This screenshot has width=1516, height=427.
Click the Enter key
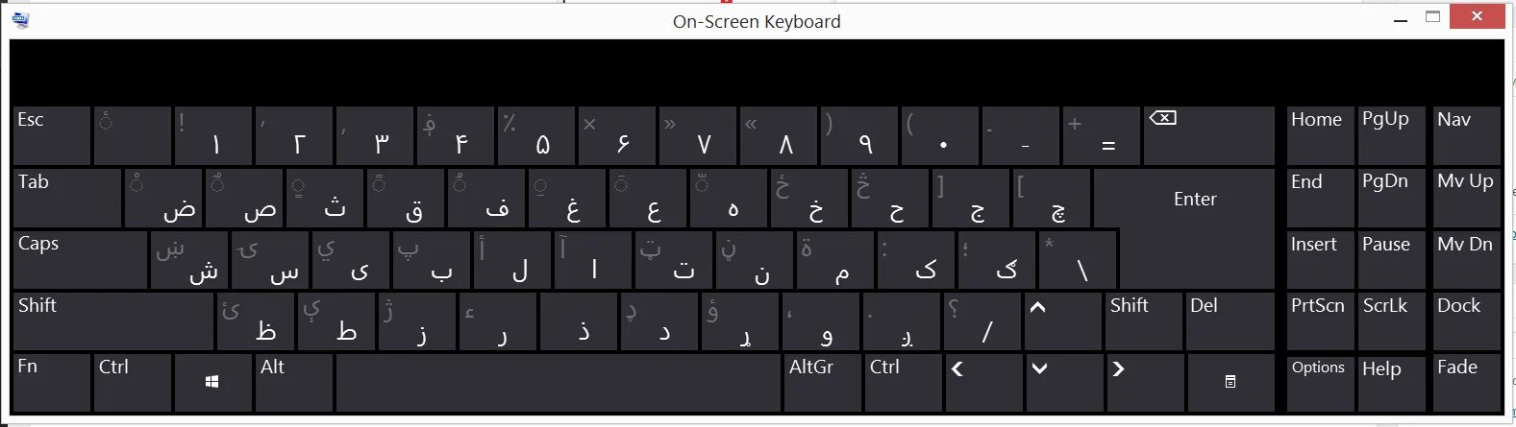(x=1195, y=199)
